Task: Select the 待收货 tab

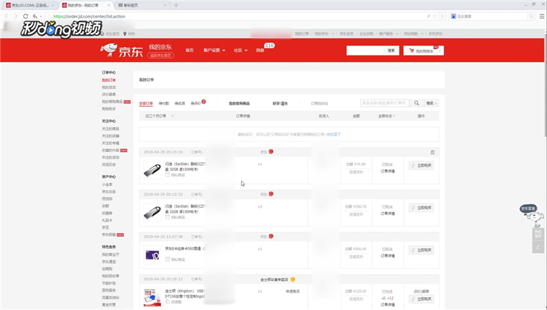Action: 180,103
